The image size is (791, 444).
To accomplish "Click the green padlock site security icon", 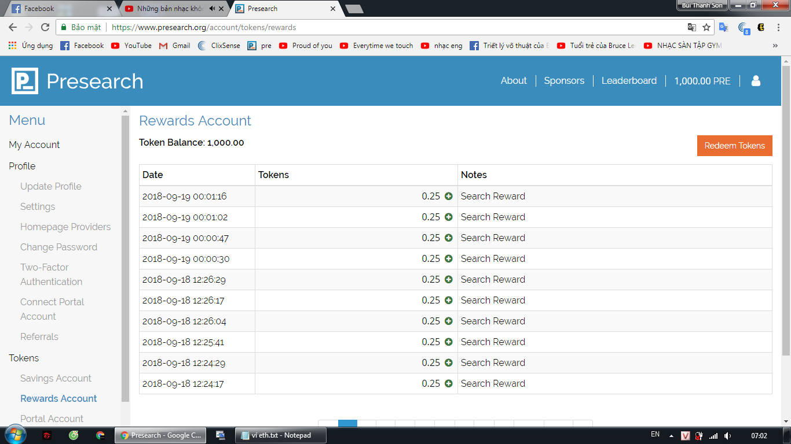I will tap(63, 27).
